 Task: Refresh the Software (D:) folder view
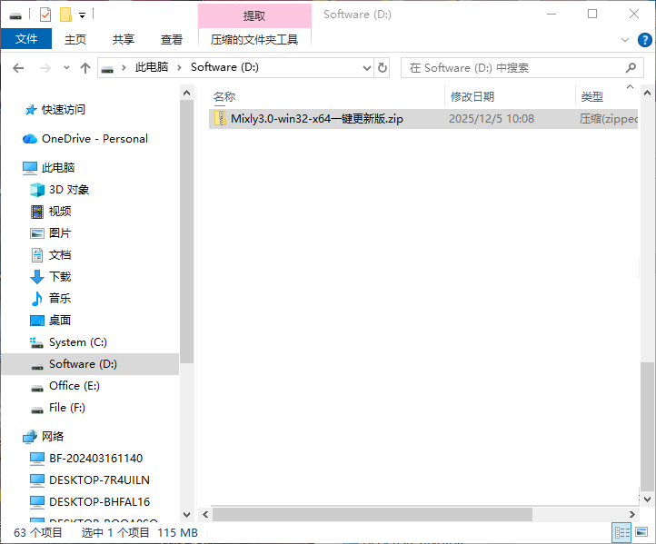pos(382,68)
